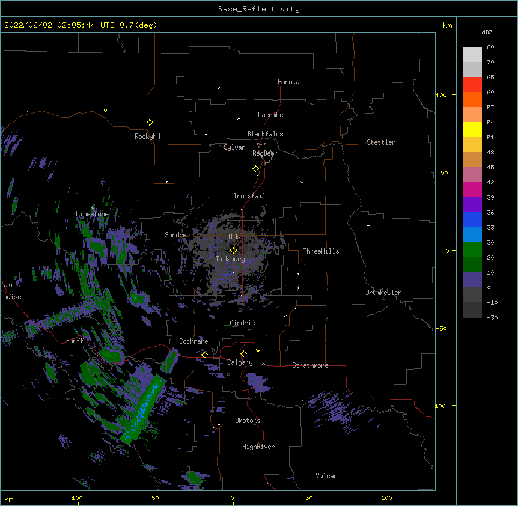Select the red 60-65 dBZ legend swatch
Image resolution: width=518 pixels, height=506 pixels.
click(x=472, y=84)
